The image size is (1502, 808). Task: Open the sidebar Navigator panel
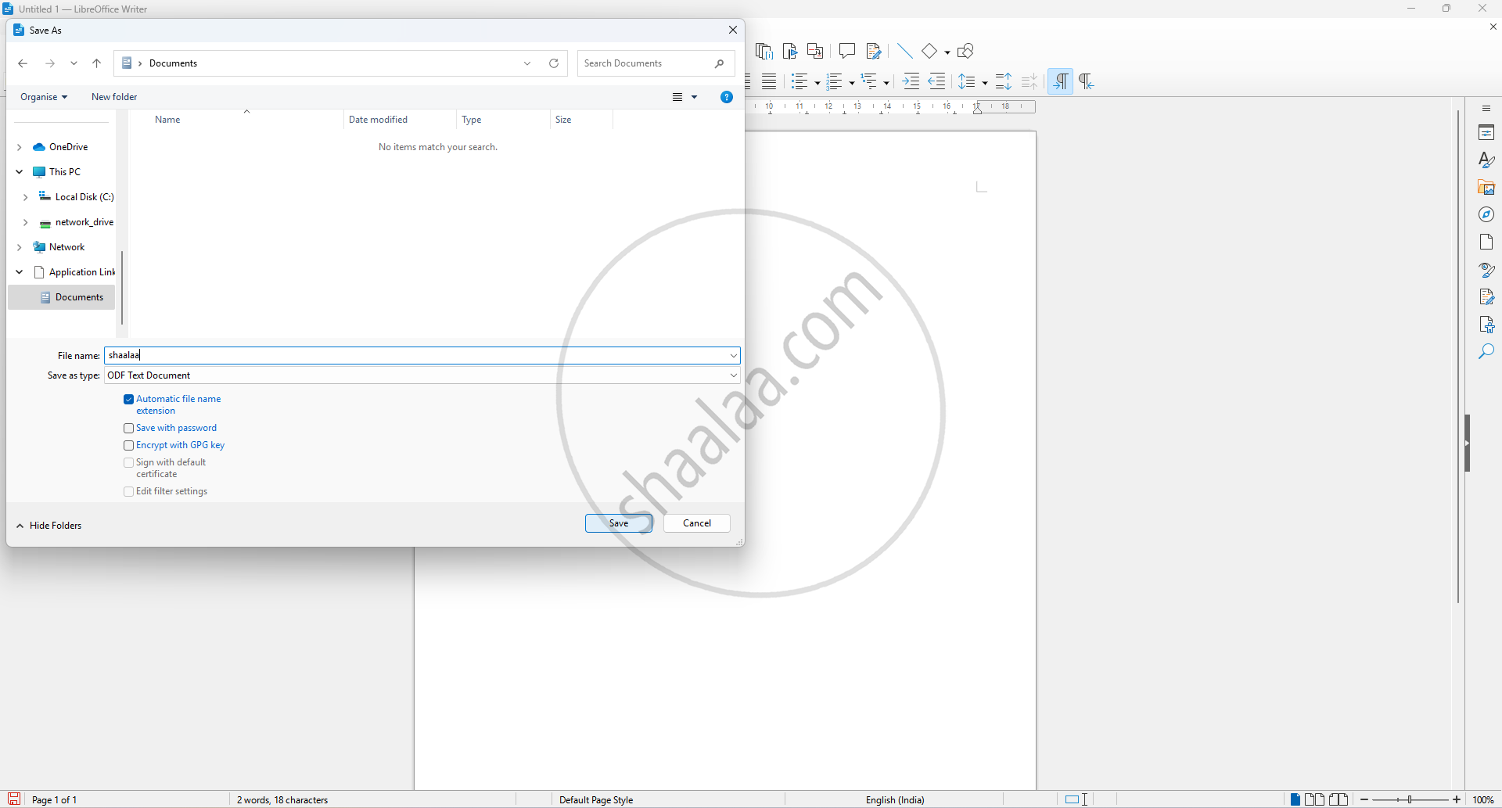coord(1486,214)
